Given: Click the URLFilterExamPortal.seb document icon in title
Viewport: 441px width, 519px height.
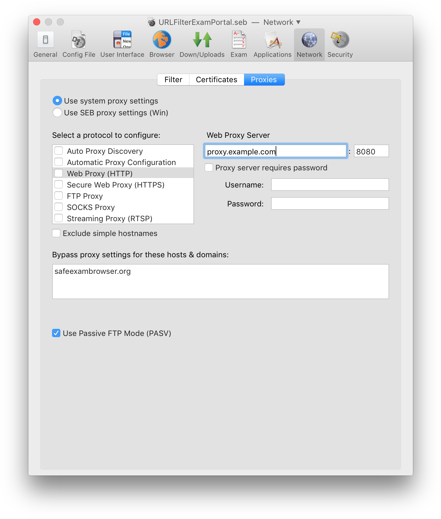Looking at the screenshot, I should [152, 22].
